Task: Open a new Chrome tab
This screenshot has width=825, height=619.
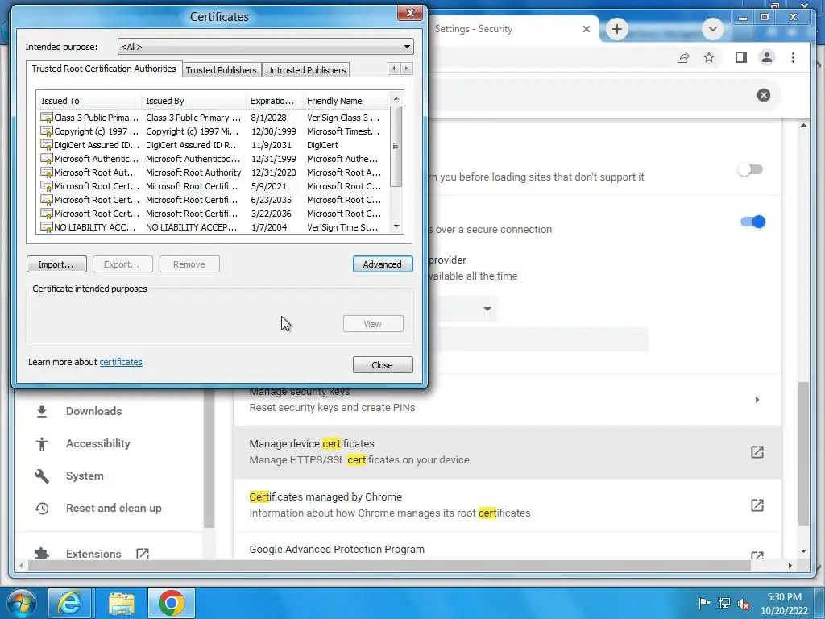Action: [x=616, y=29]
